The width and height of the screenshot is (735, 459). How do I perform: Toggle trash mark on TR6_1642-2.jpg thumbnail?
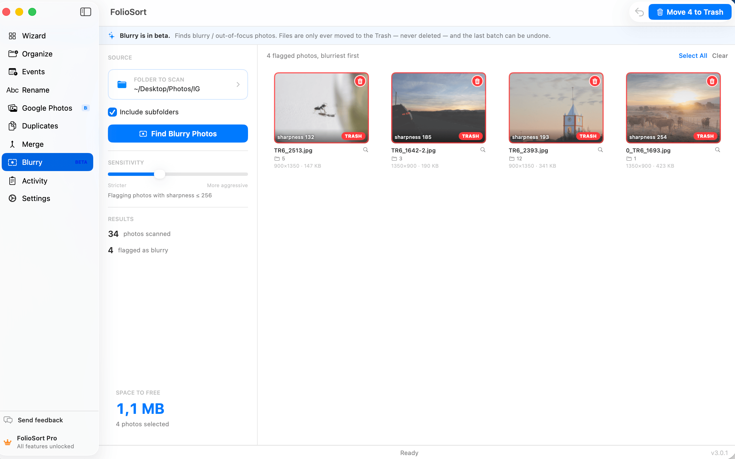click(477, 81)
